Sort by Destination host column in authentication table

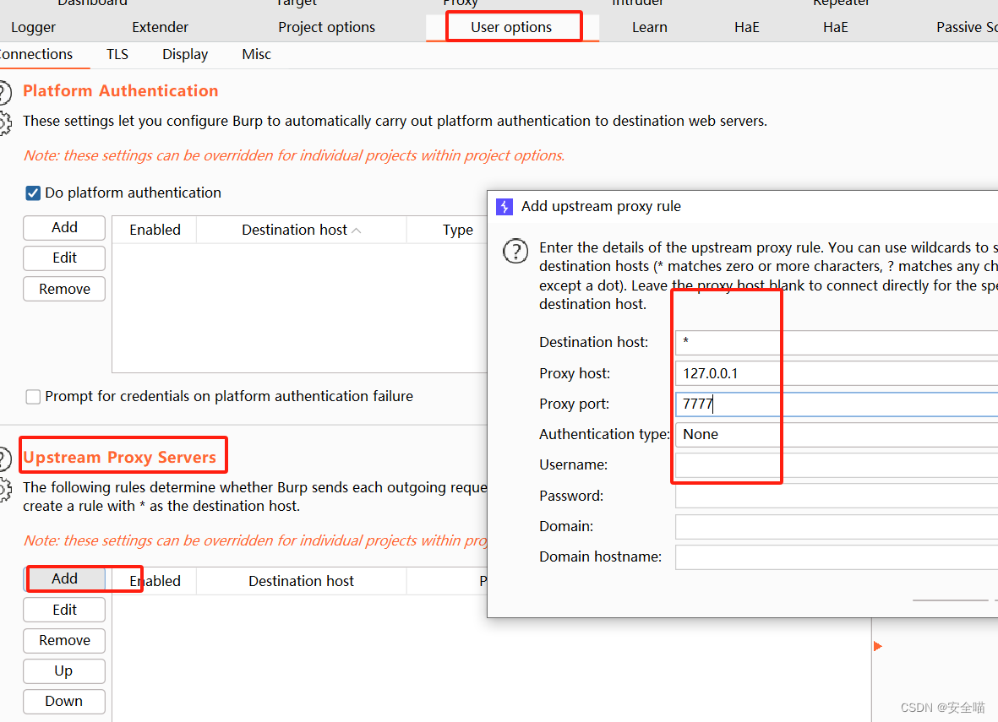click(301, 230)
